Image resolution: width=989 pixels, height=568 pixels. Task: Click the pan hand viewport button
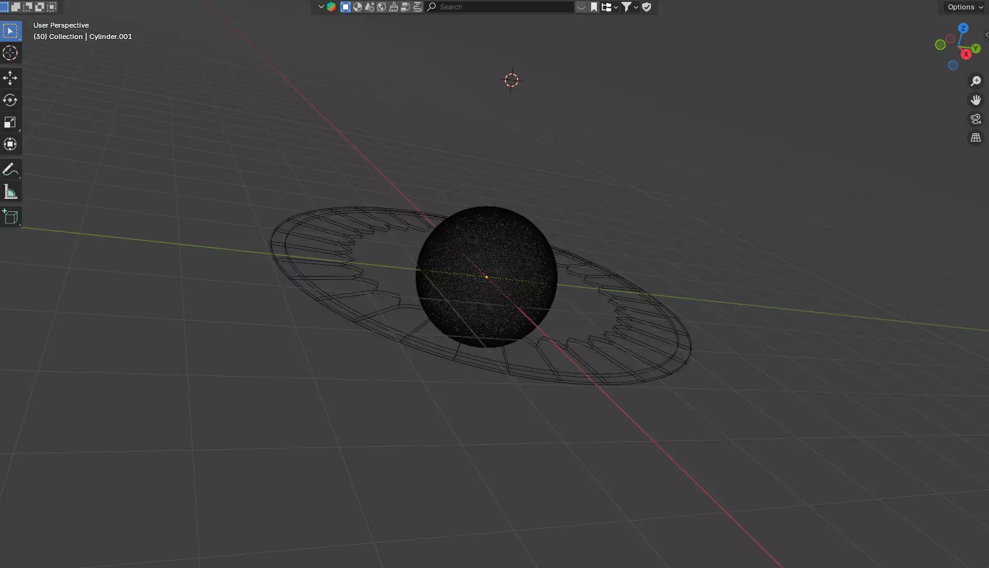[x=976, y=100]
